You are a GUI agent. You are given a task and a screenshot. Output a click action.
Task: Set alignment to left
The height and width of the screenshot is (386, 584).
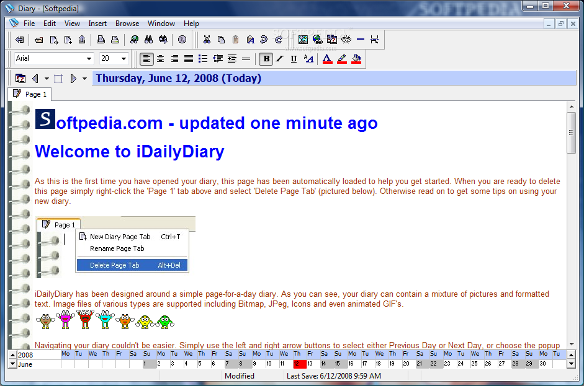tap(146, 59)
